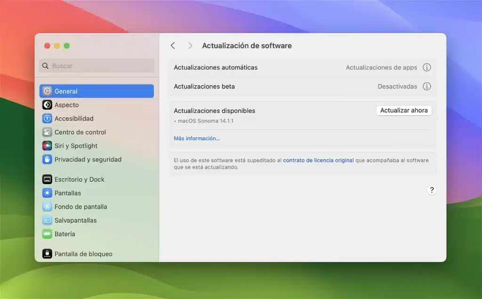
Task: Click the Aspecto icon in sidebar
Action: click(47, 105)
